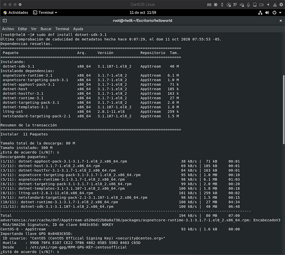Click the VM CD/DVD drive icon
Image resolution: width=285 pixels, height=255 pixels.
229,5
